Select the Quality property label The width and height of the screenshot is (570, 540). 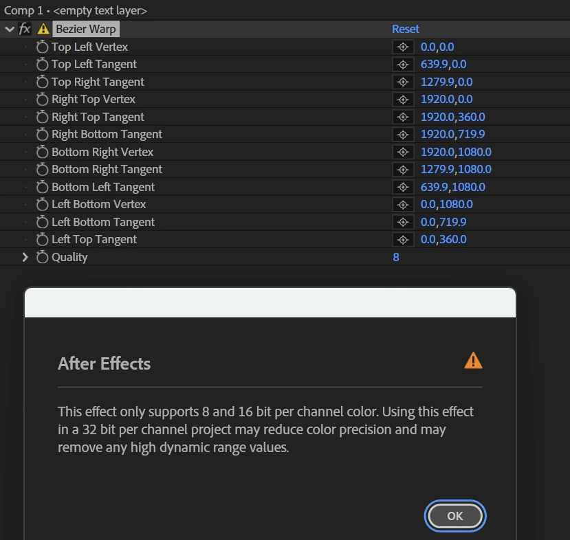(69, 257)
